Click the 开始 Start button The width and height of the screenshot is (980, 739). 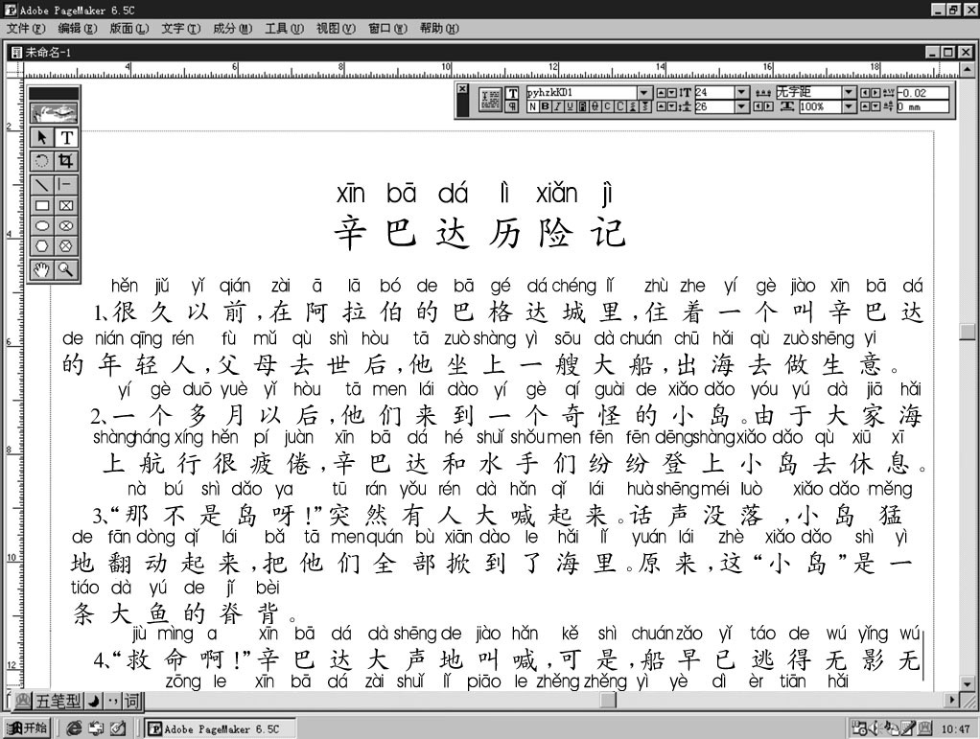[x=26, y=727]
